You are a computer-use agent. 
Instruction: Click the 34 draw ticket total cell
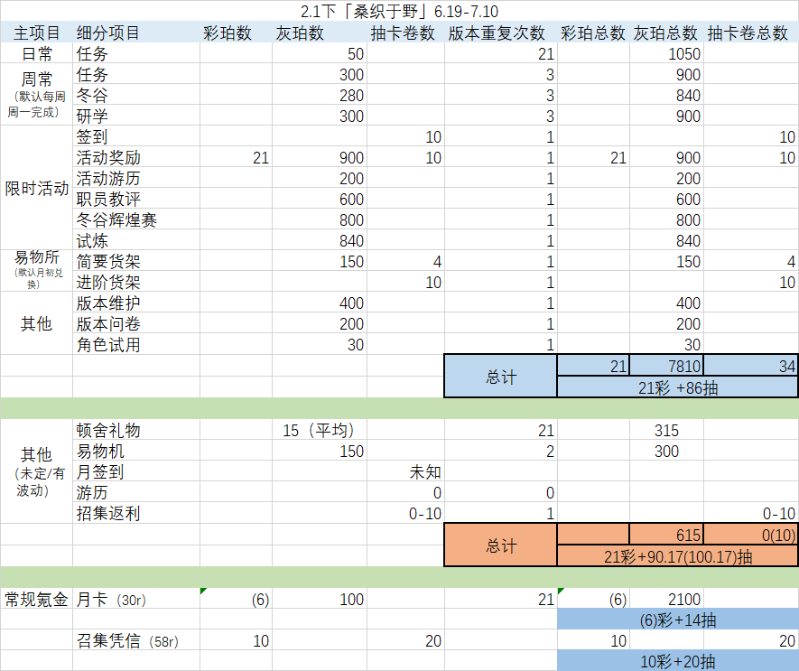point(751,366)
